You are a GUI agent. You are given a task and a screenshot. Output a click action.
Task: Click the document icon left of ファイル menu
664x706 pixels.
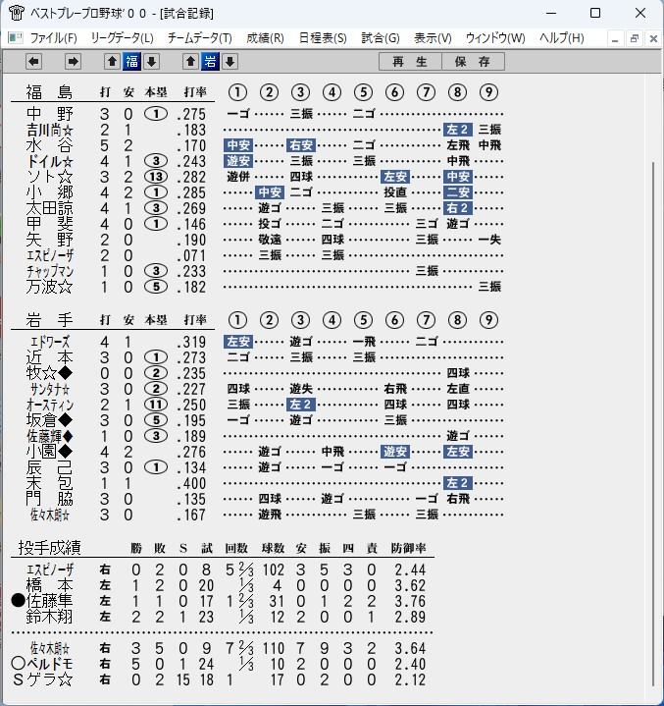pos(16,38)
